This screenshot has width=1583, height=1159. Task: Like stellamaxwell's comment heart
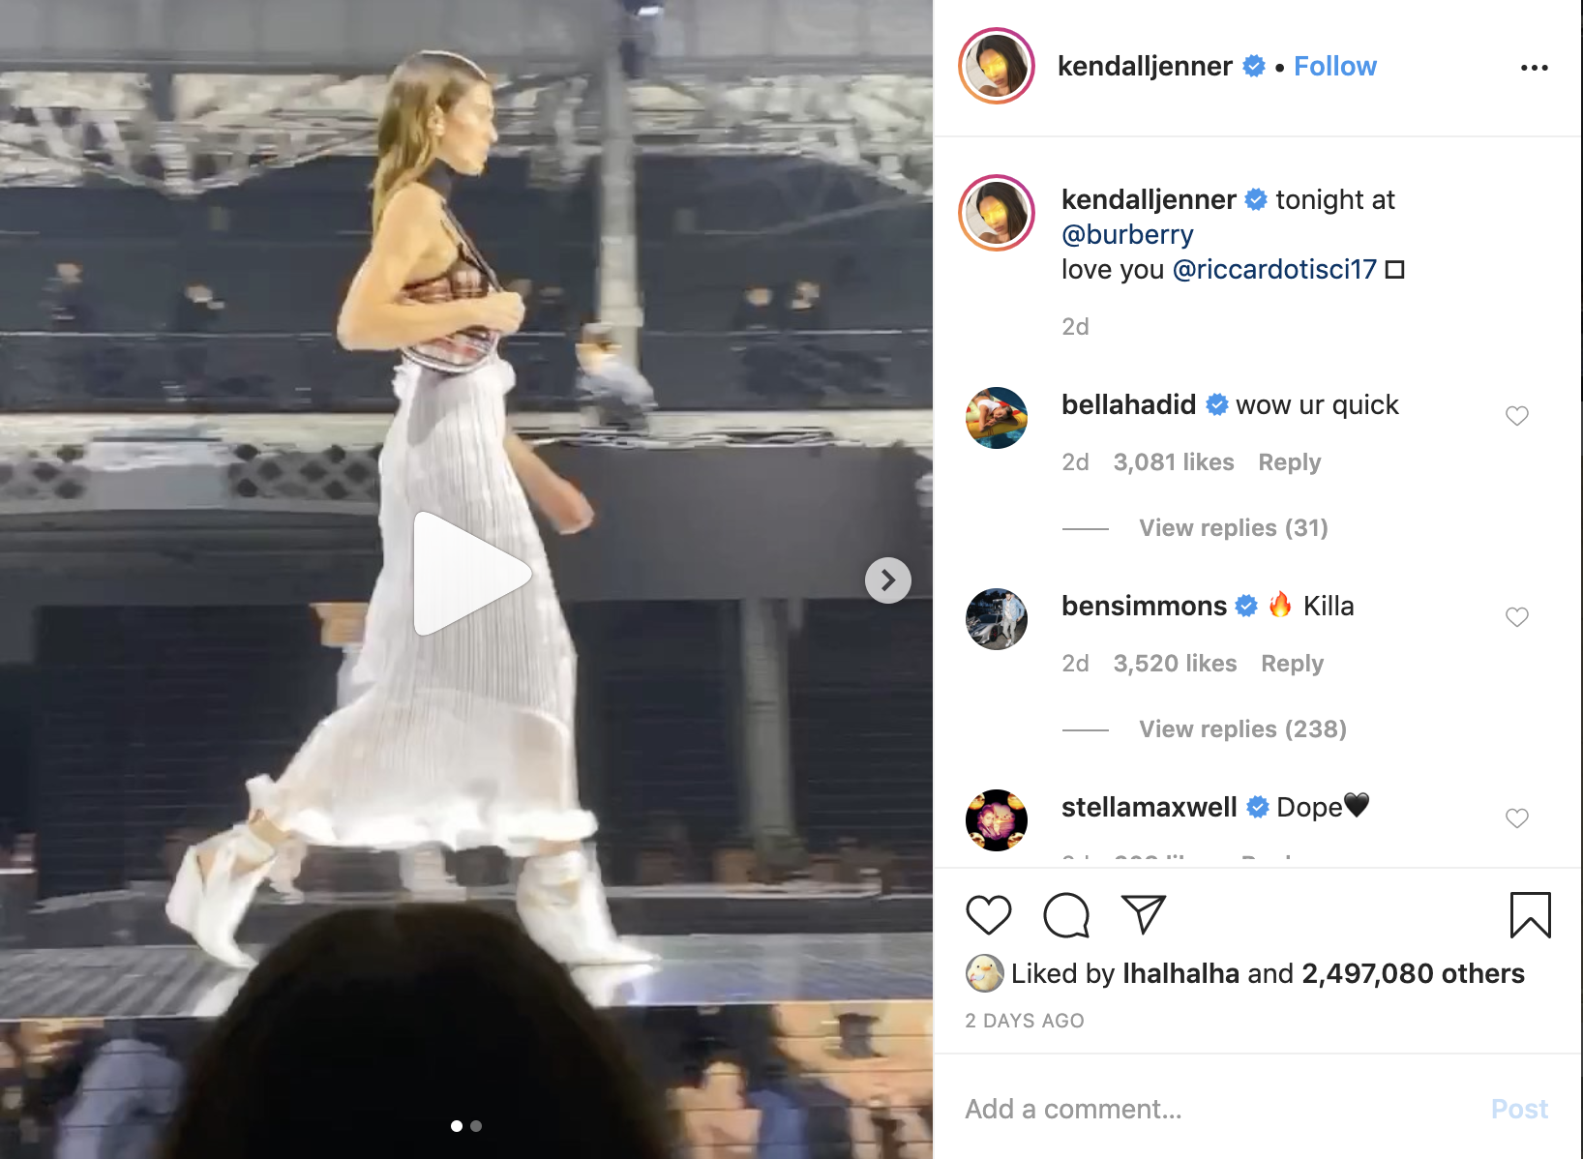click(1516, 818)
